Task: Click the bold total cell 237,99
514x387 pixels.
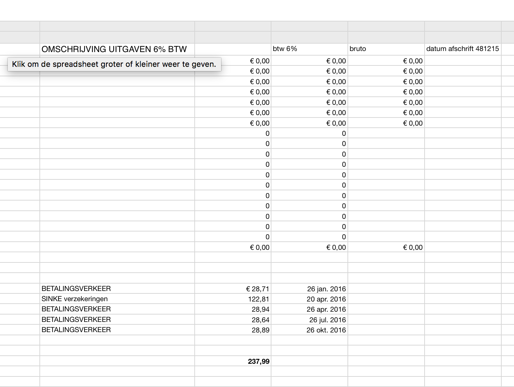Action: (x=233, y=361)
